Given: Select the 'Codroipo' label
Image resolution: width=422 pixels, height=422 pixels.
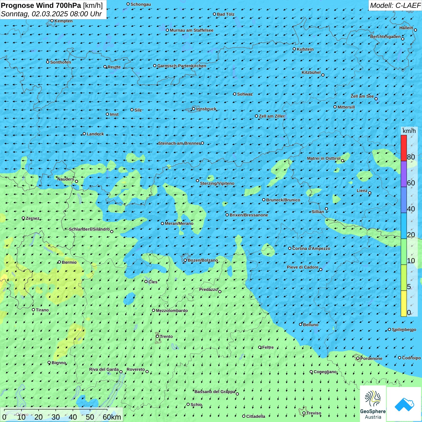Looking at the screenshot, I should (x=411, y=358).
